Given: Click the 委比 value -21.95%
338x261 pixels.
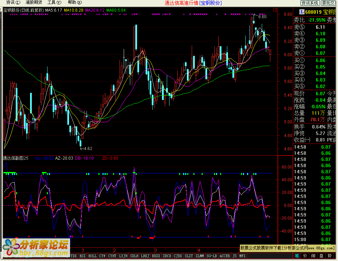Looking at the screenshot, I should 316,20.
